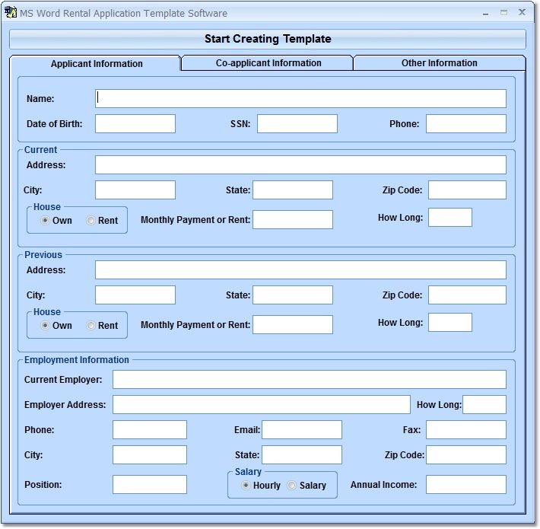The width and height of the screenshot is (540, 529).
Task: Click the Previous Address field
Action: pos(300,270)
